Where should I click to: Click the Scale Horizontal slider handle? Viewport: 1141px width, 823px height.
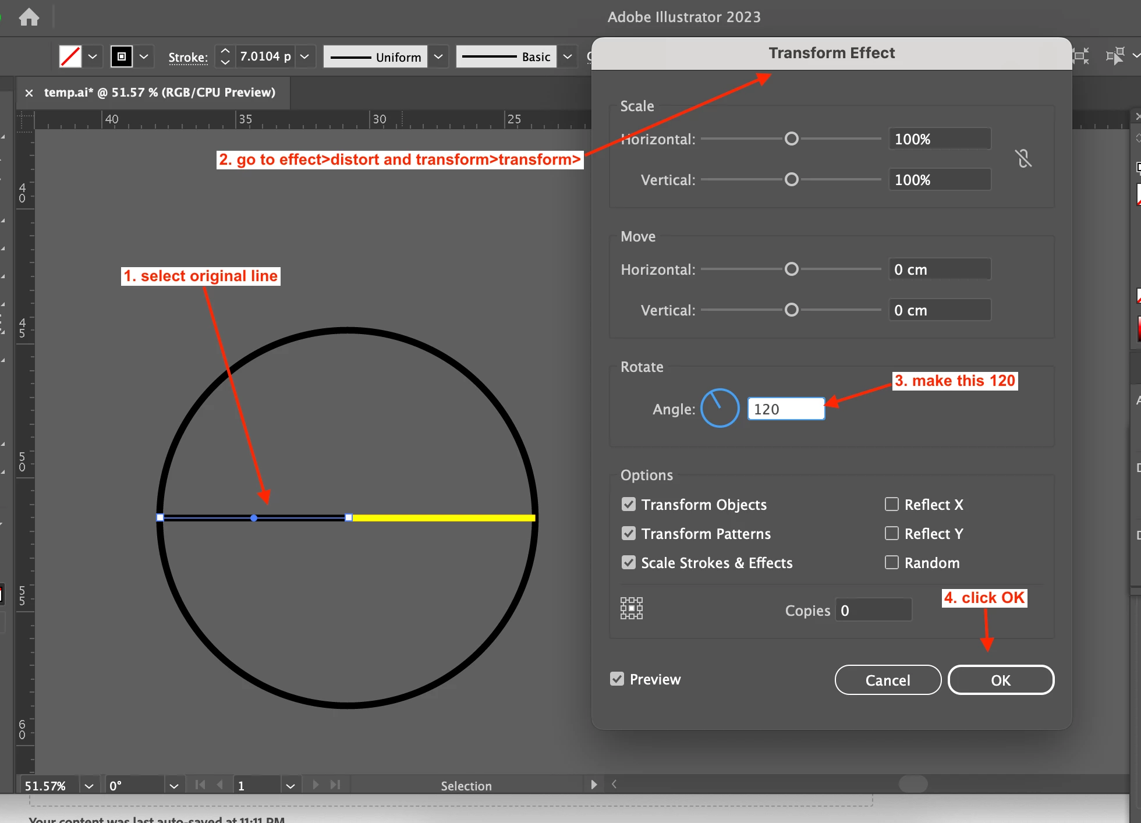click(791, 139)
